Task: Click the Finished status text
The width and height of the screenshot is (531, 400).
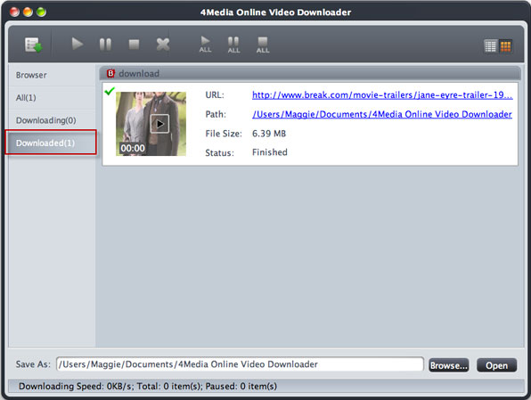Action: click(x=270, y=152)
